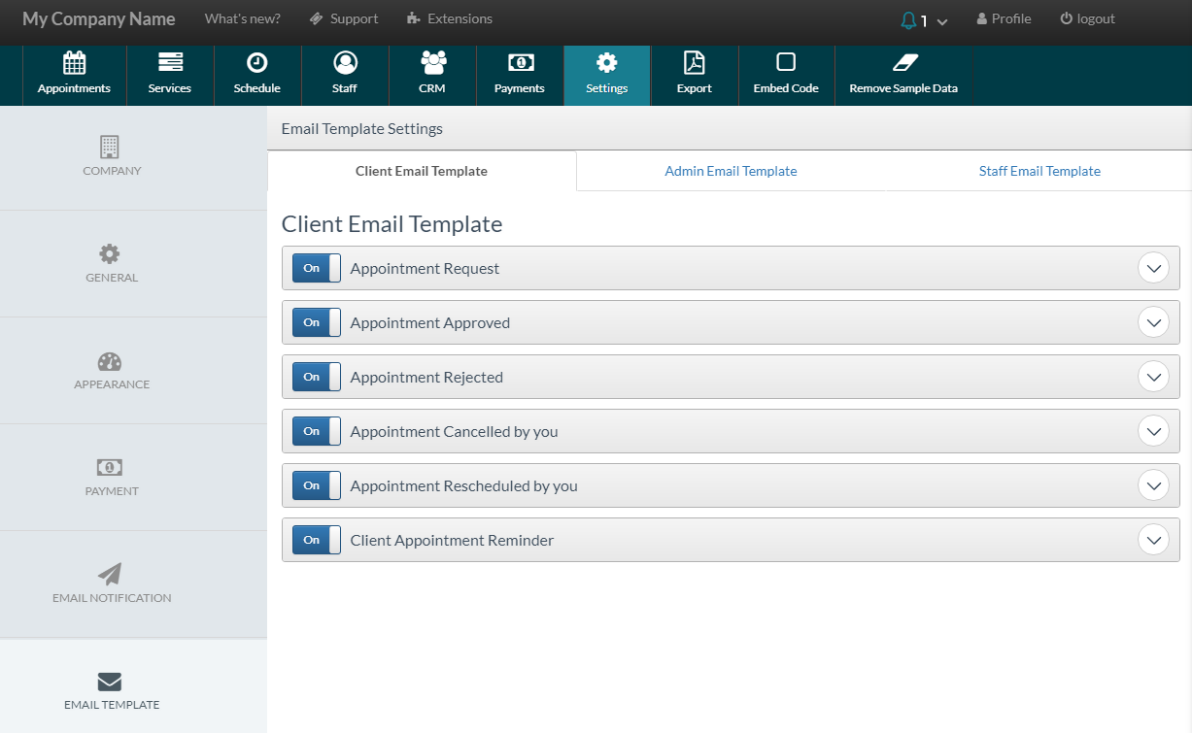Expand Appointment Rescheduled by you chevron
Viewport: 1192px width, 733px height.
[x=1153, y=485]
